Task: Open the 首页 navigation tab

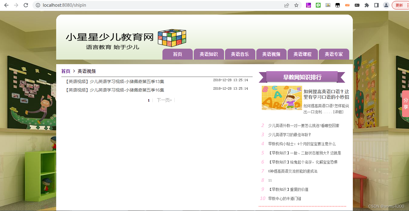Action: [178, 54]
